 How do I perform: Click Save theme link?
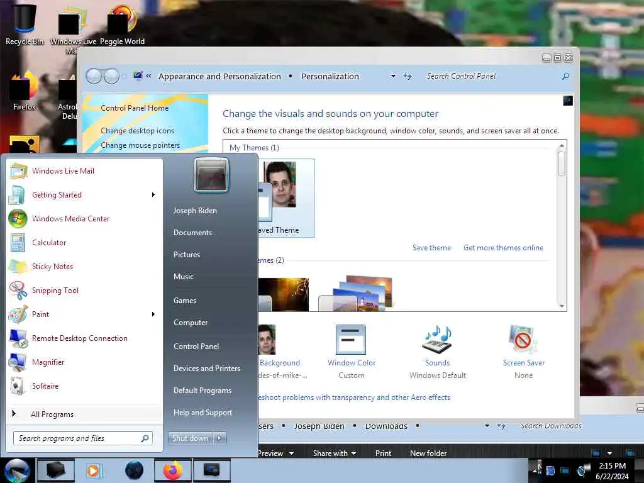431,248
